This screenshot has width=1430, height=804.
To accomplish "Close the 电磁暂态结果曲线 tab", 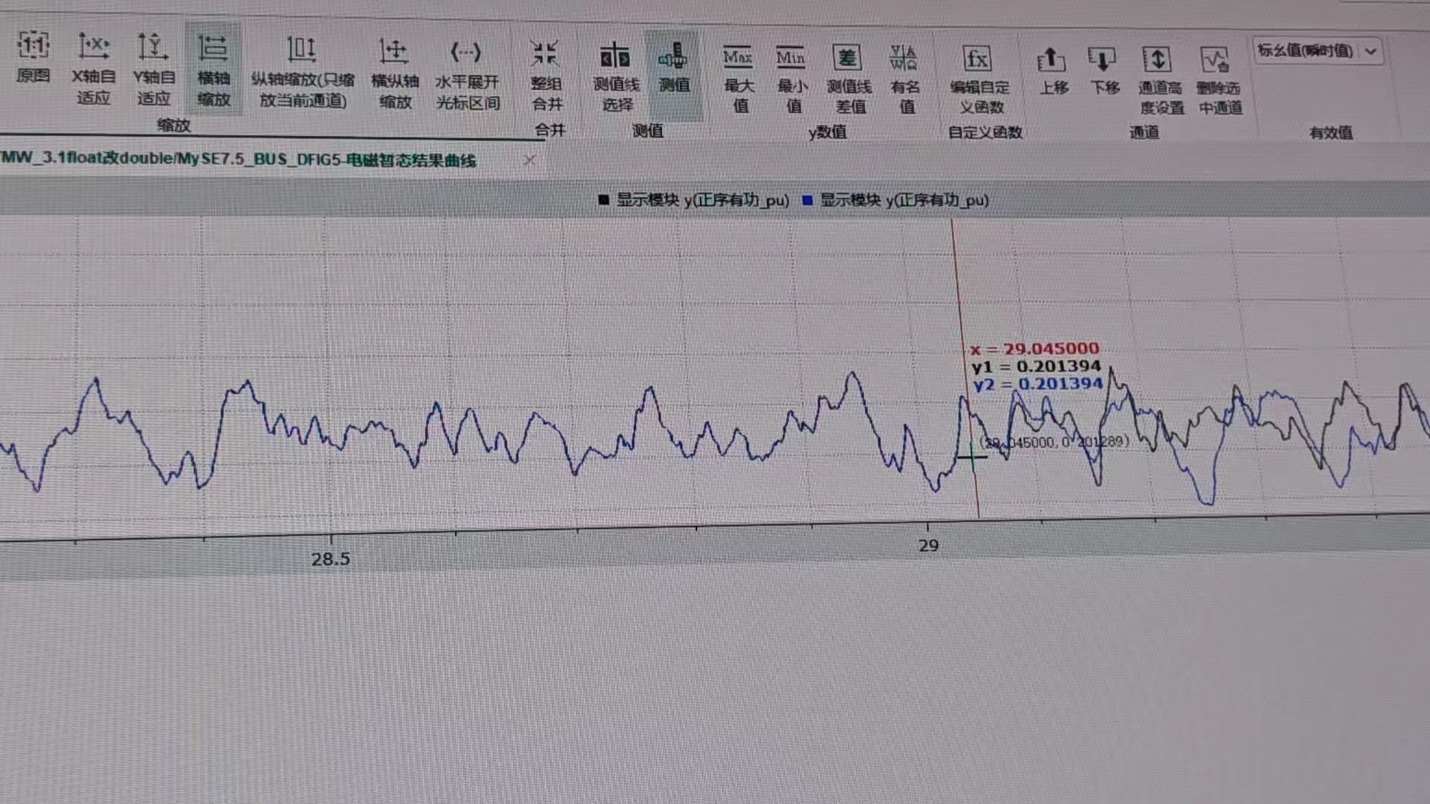I will click(x=530, y=160).
